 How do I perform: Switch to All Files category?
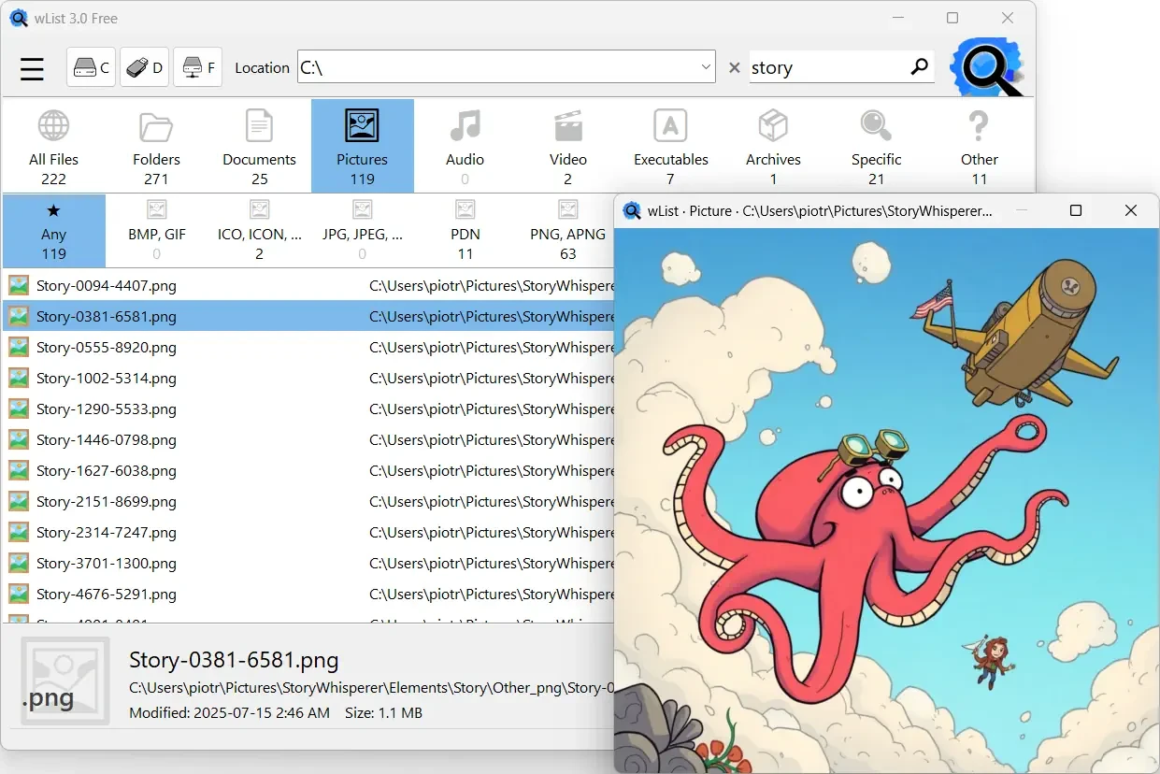(53, 147)
